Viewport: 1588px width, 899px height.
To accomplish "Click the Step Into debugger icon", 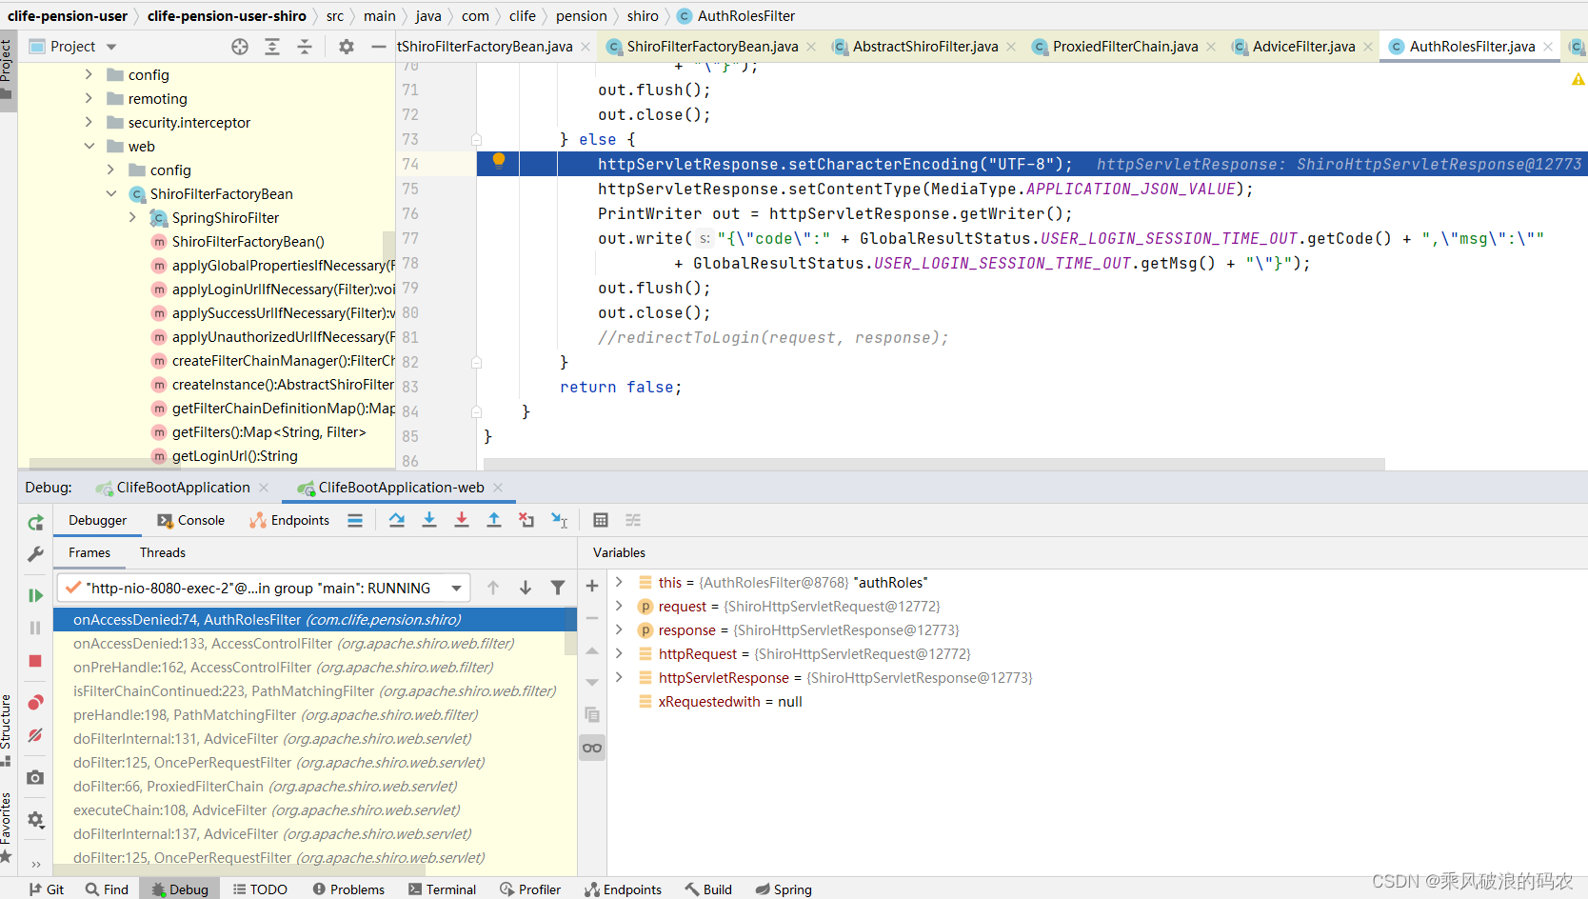I will (429, 520).
